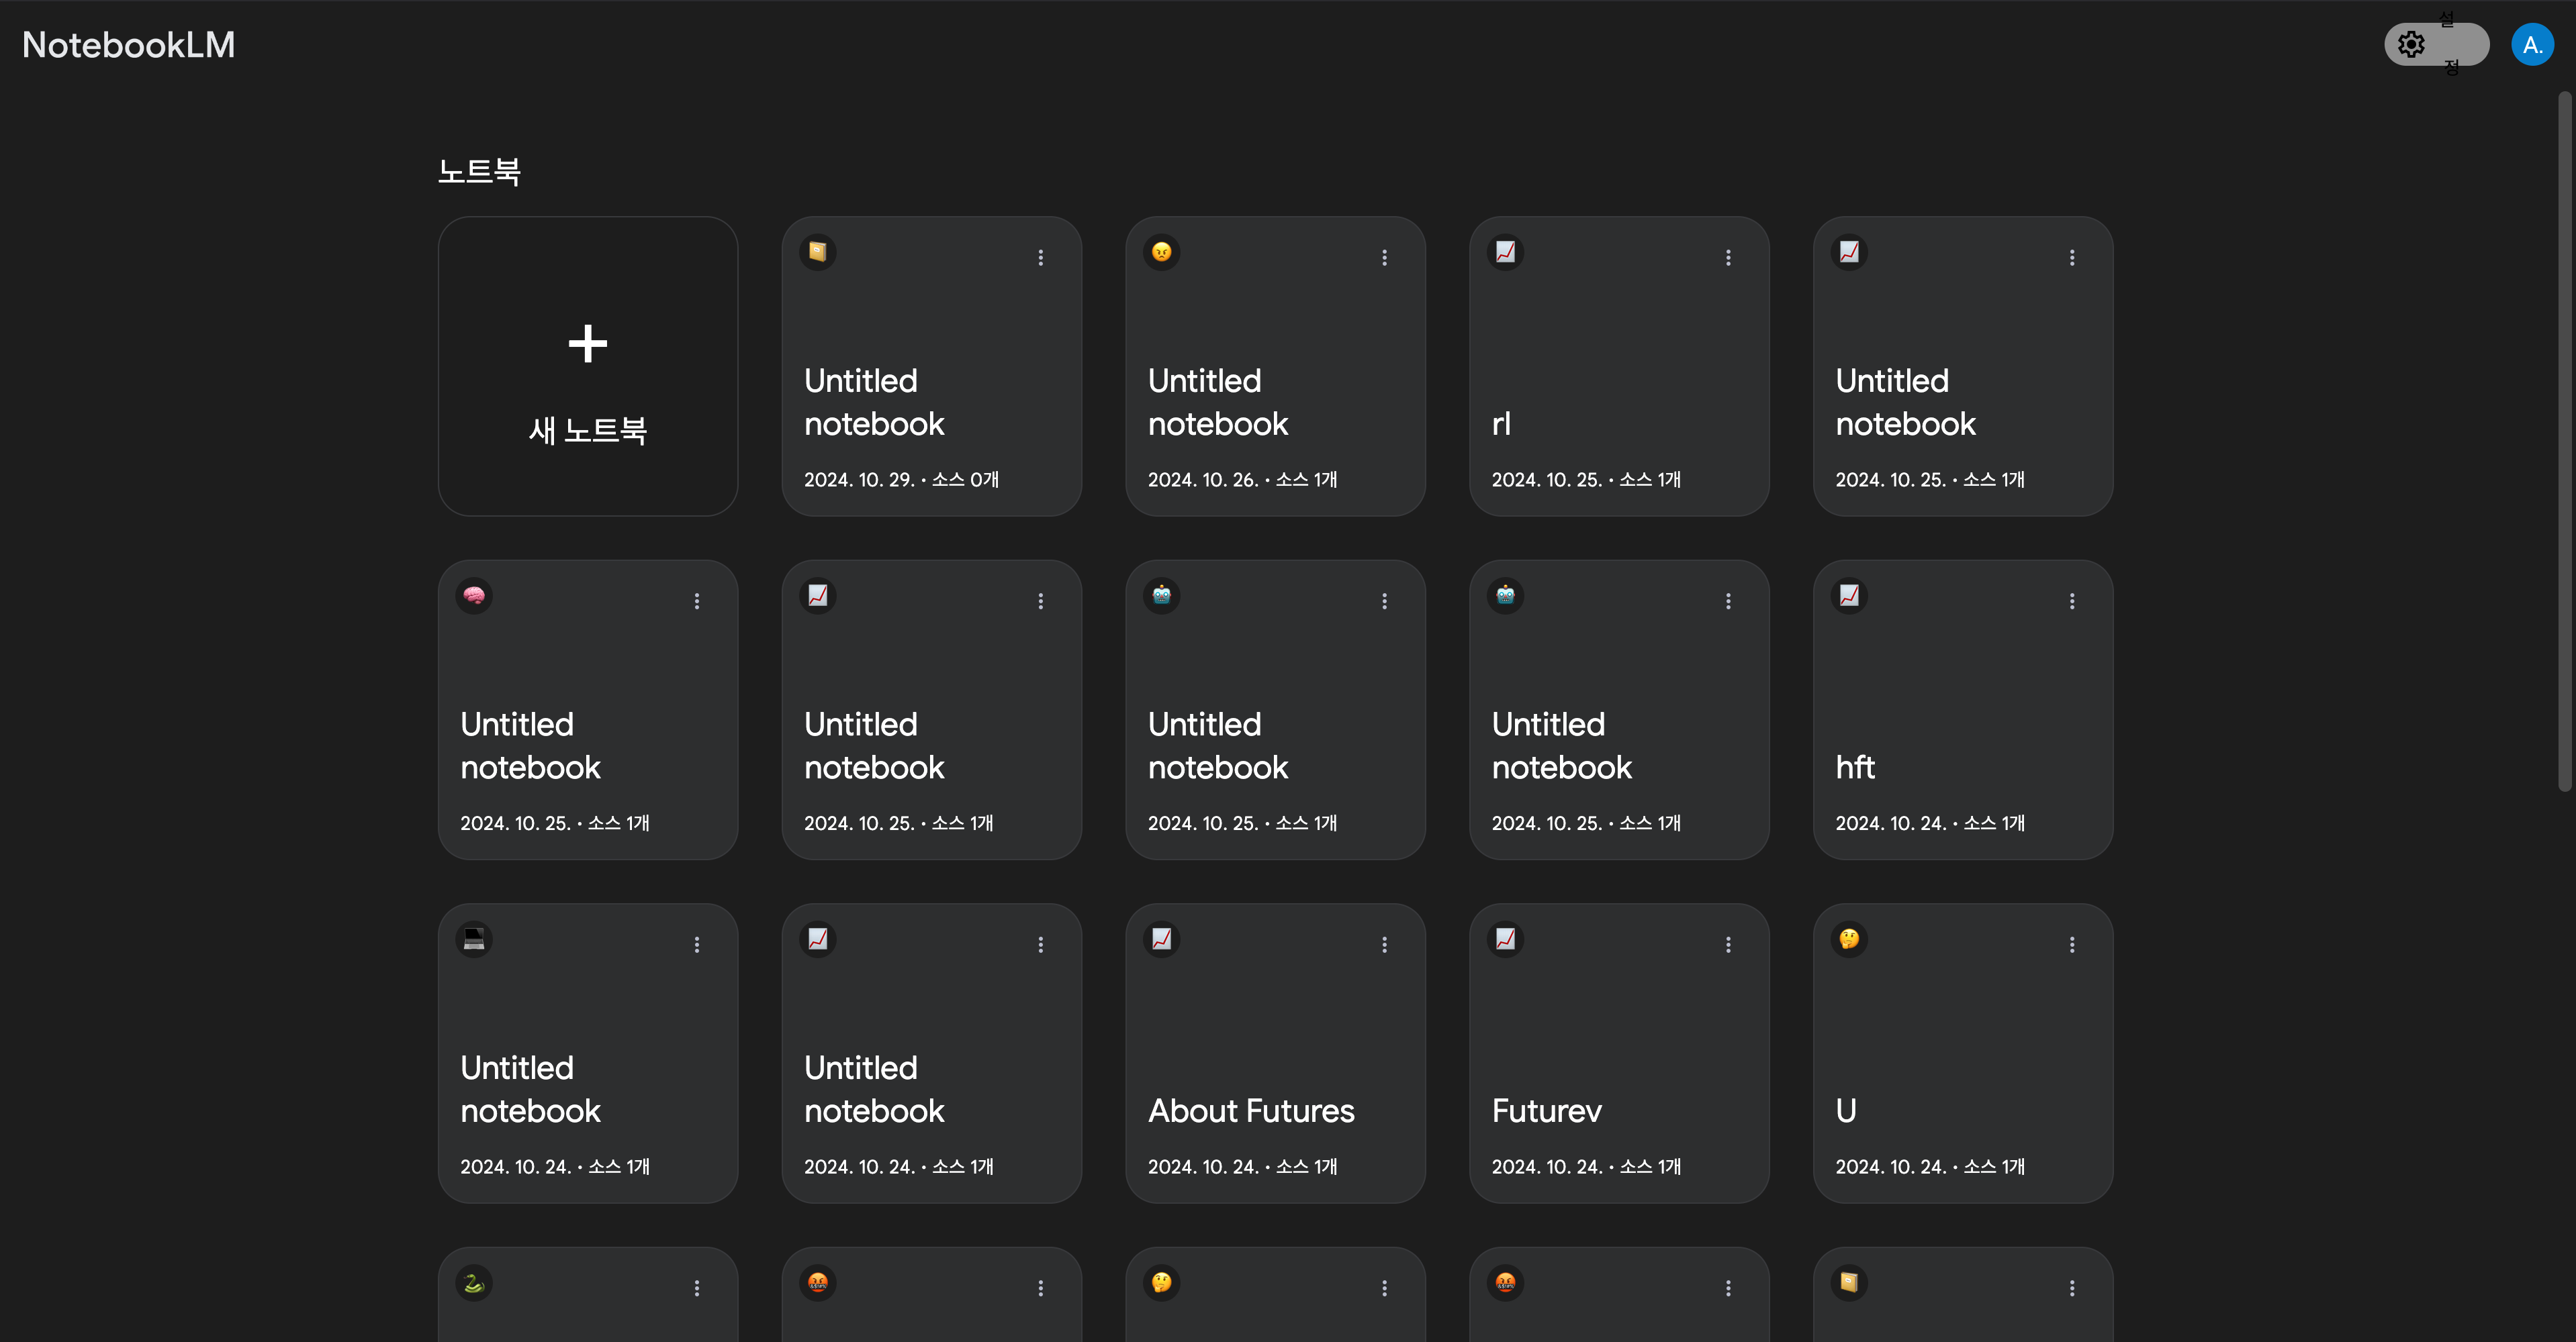Viewport: 2576px width, 1342px height.
Task: Click the brain emoji notebook icon
Action: 474,596
